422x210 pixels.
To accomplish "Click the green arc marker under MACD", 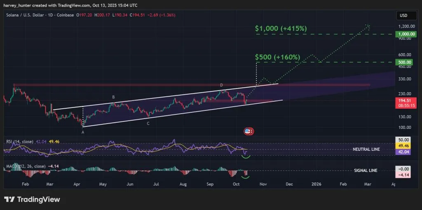I will click(246, 177).
